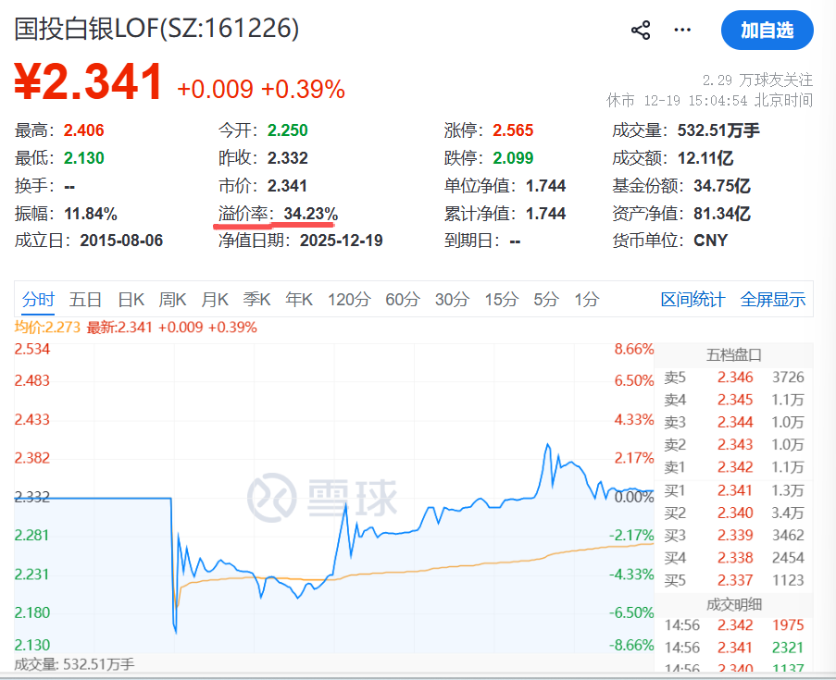Image resolution: width=836 pixels, height=680 pixels.
Task: Switch to the 日K chart tab
Action: tap(131, 299)
